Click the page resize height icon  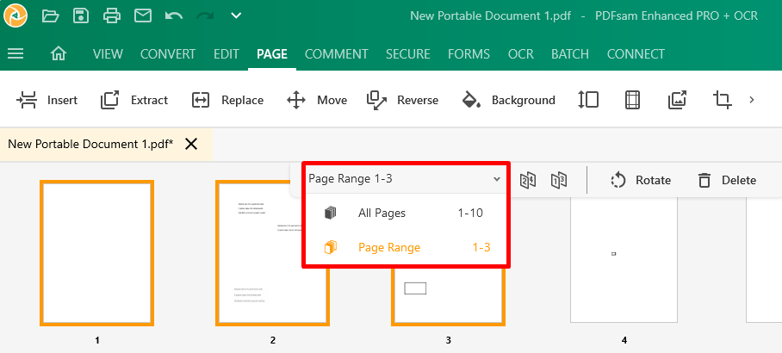point(588,100)
